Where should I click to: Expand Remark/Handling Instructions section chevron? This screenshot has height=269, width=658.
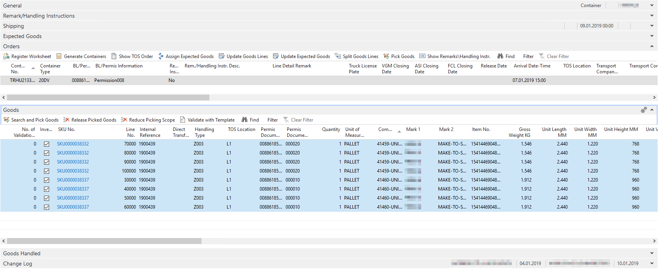[652, 16]
